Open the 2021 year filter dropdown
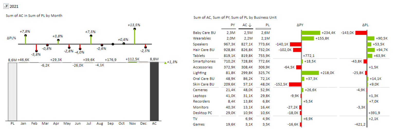Viewport: 395px width, 139px height. [6, 6]
